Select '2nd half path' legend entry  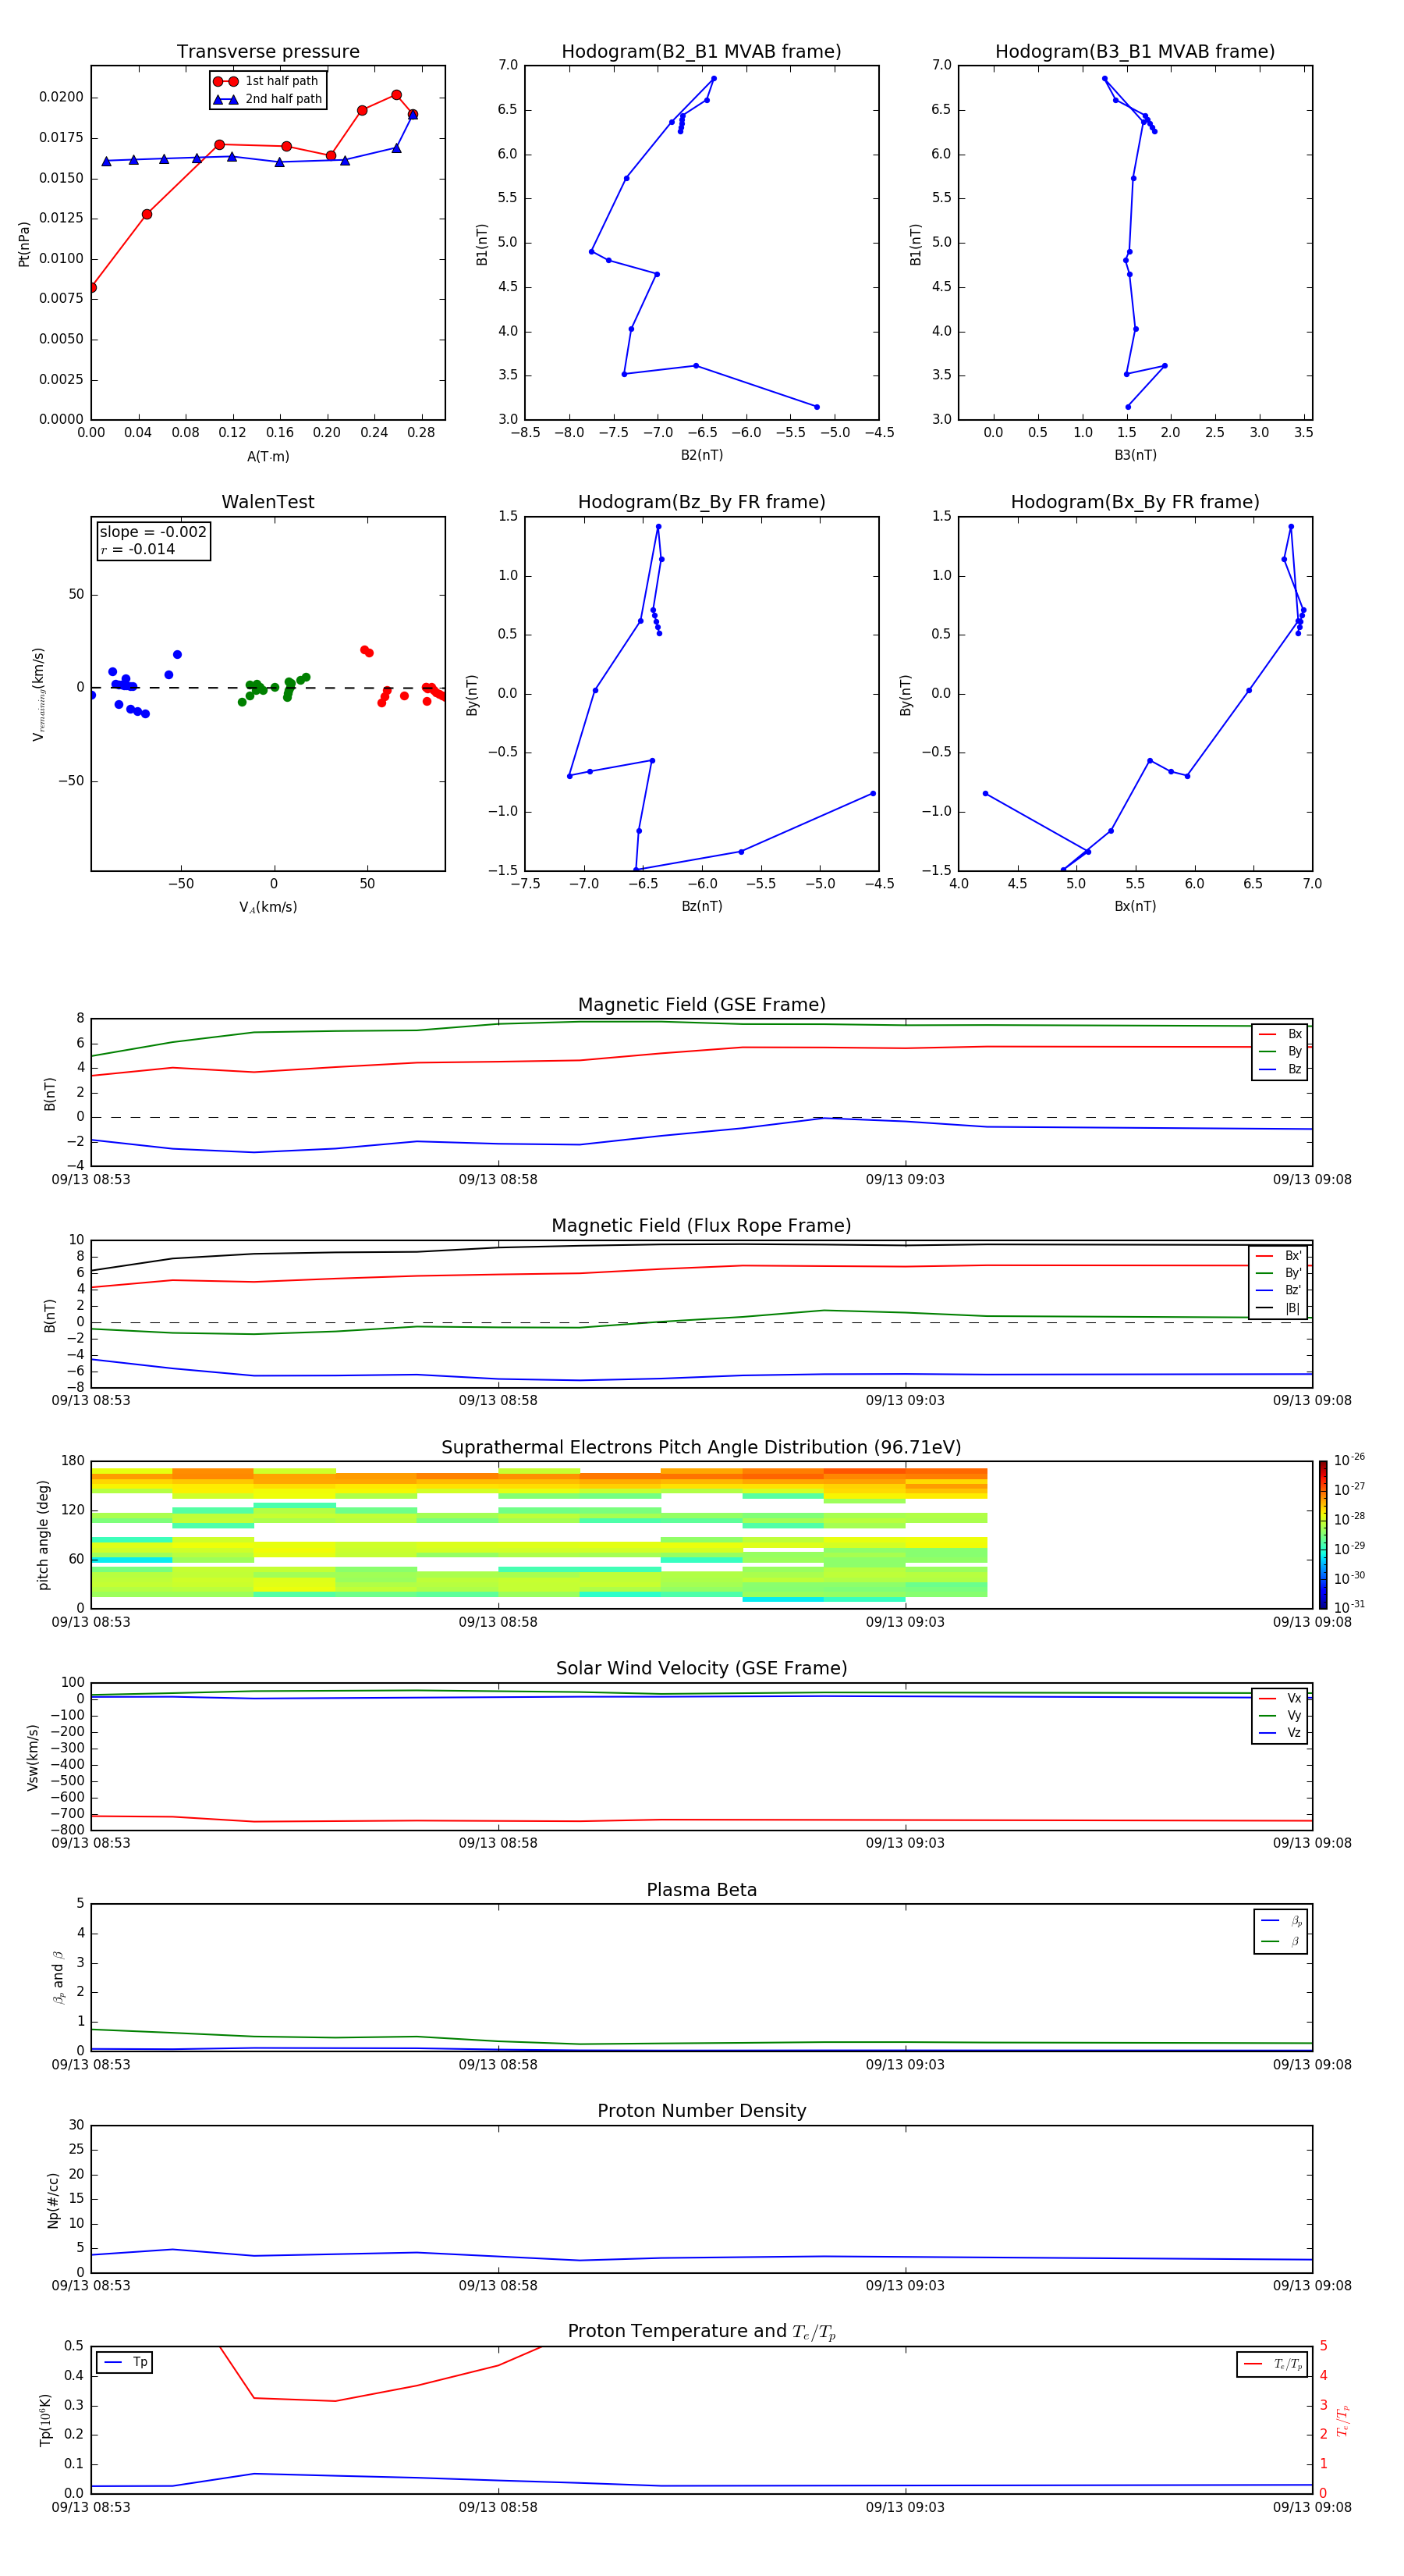point(268,99)
